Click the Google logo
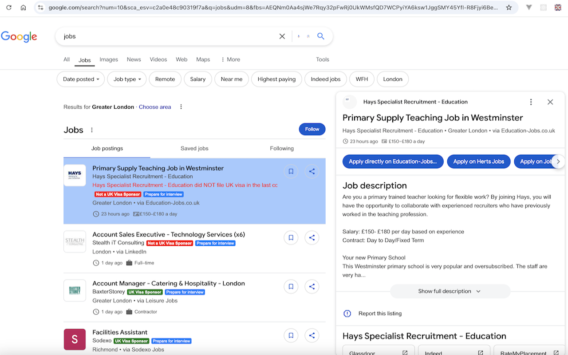568x355 pixels. tap(19, 36)
